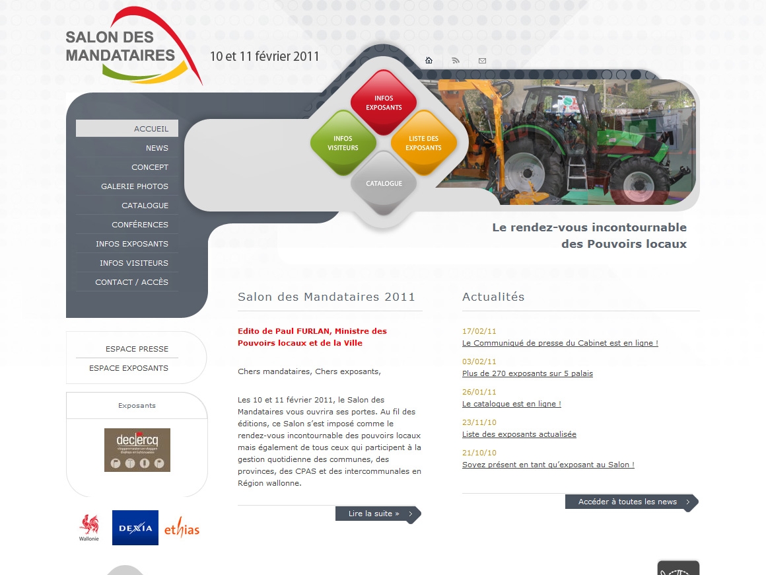Open the Dexia sponsor logo
The width and height of the screenshot is (766, 575).
(135, 527)
